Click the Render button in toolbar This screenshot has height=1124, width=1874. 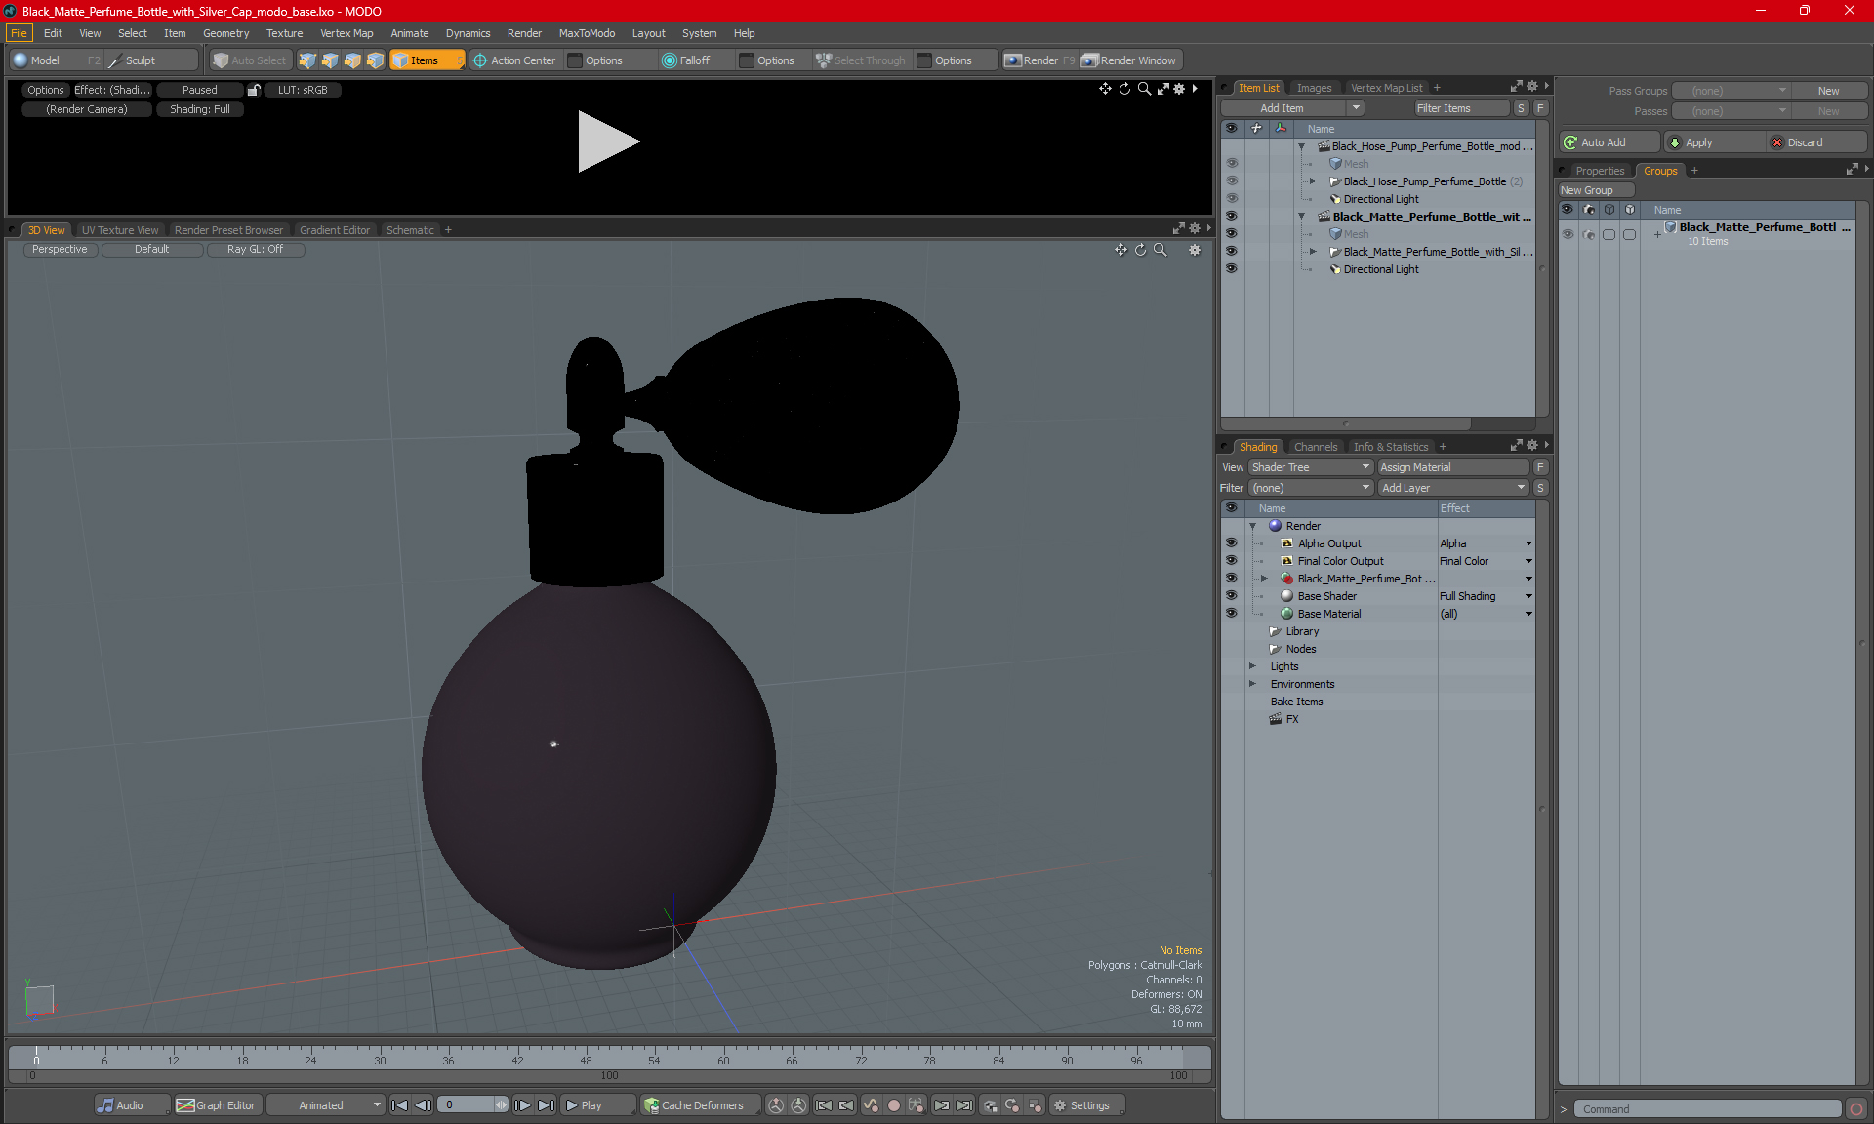1042,60
